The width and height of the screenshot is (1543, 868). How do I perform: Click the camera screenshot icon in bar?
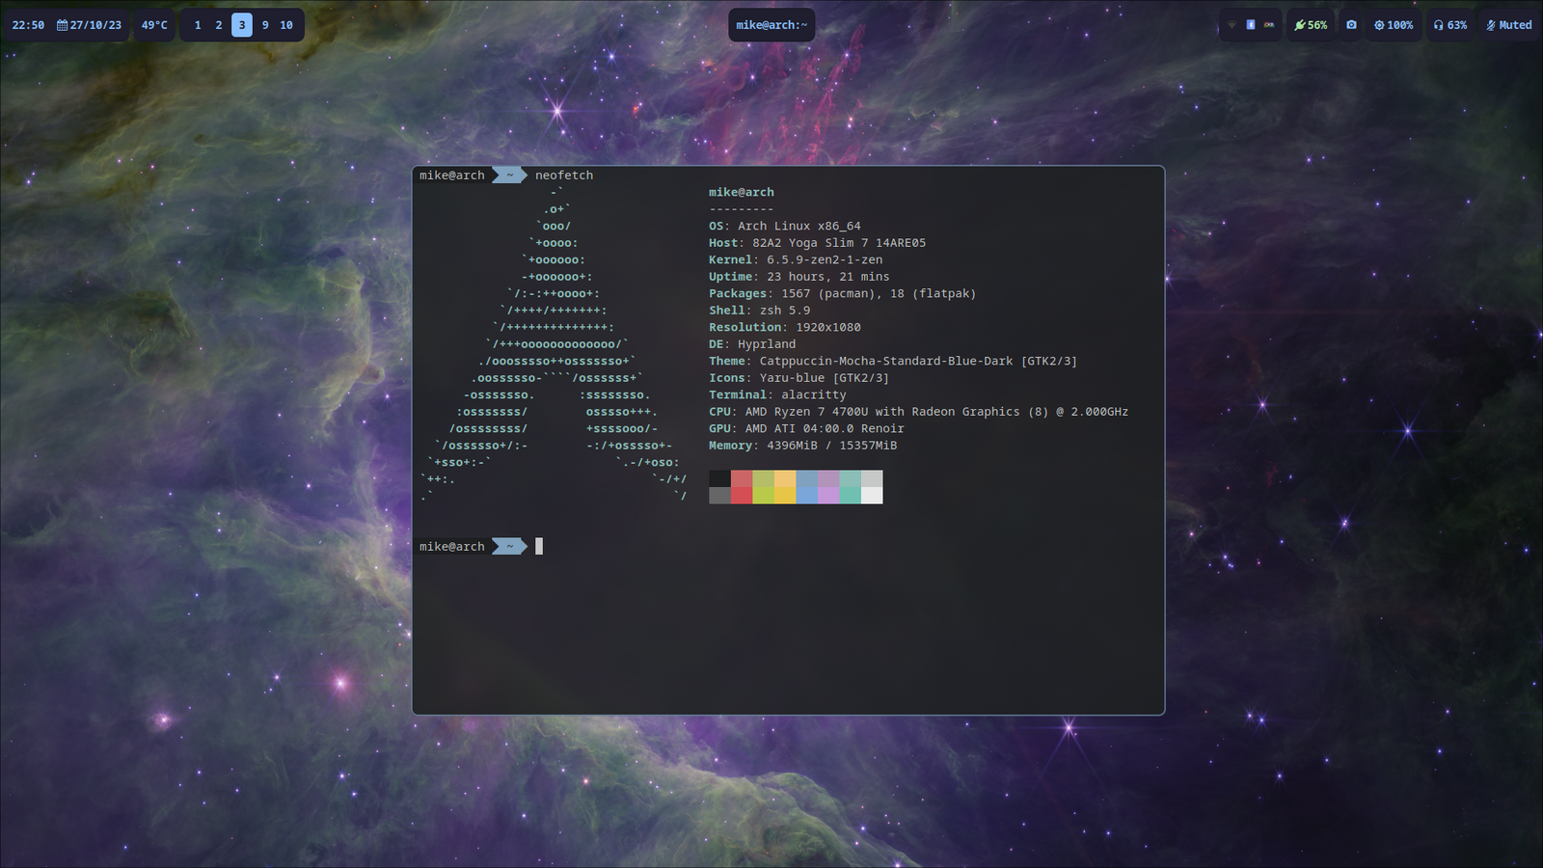tap(1351, 25)
